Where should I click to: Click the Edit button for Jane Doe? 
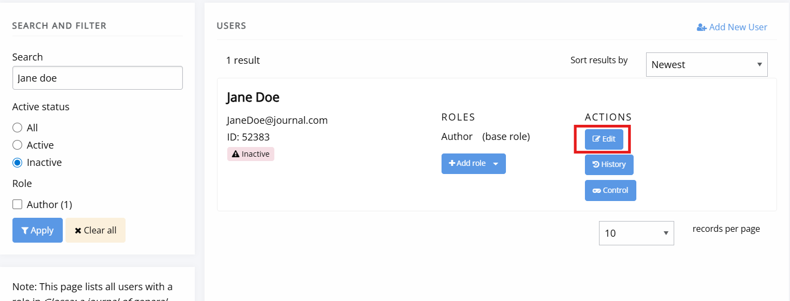pyautogui.click(x=604, y=139)
